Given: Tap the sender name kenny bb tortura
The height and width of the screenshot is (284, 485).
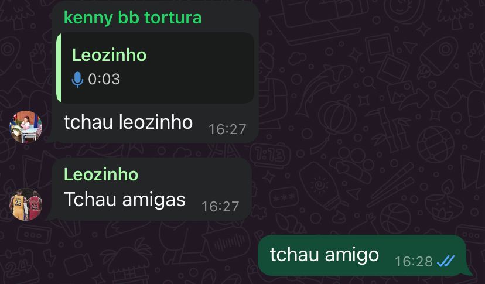Looking at the screenshot, I should pos(133,18).
